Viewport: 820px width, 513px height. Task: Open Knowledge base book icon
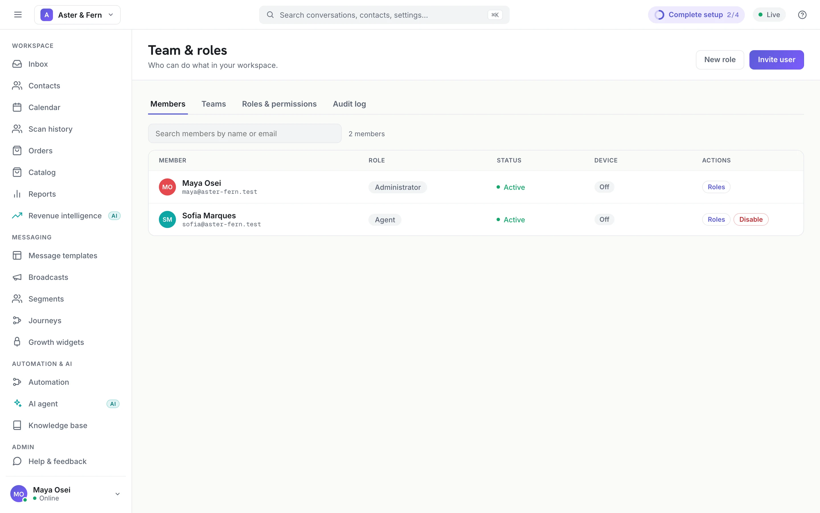pos(17,426)
